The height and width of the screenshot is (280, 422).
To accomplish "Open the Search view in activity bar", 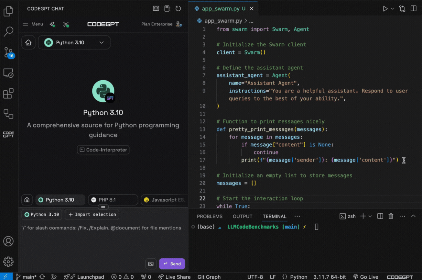I will click(8, 31).
